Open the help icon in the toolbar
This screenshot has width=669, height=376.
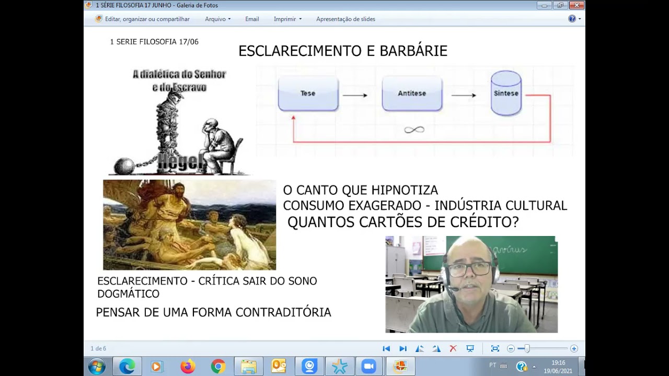pos(572,19)
